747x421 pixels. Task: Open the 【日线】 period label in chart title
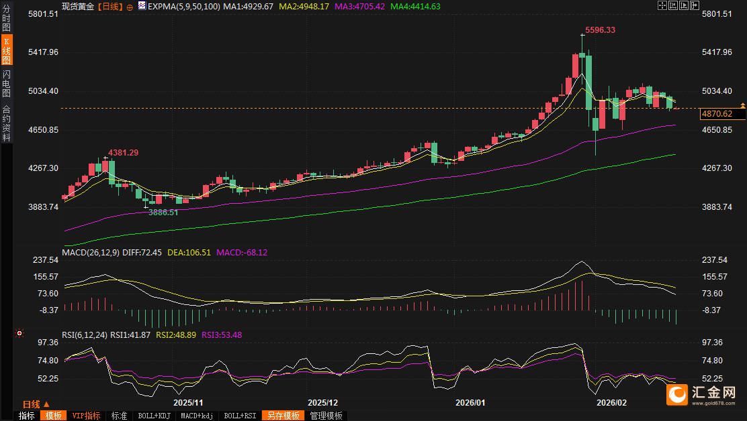[109, 6]
